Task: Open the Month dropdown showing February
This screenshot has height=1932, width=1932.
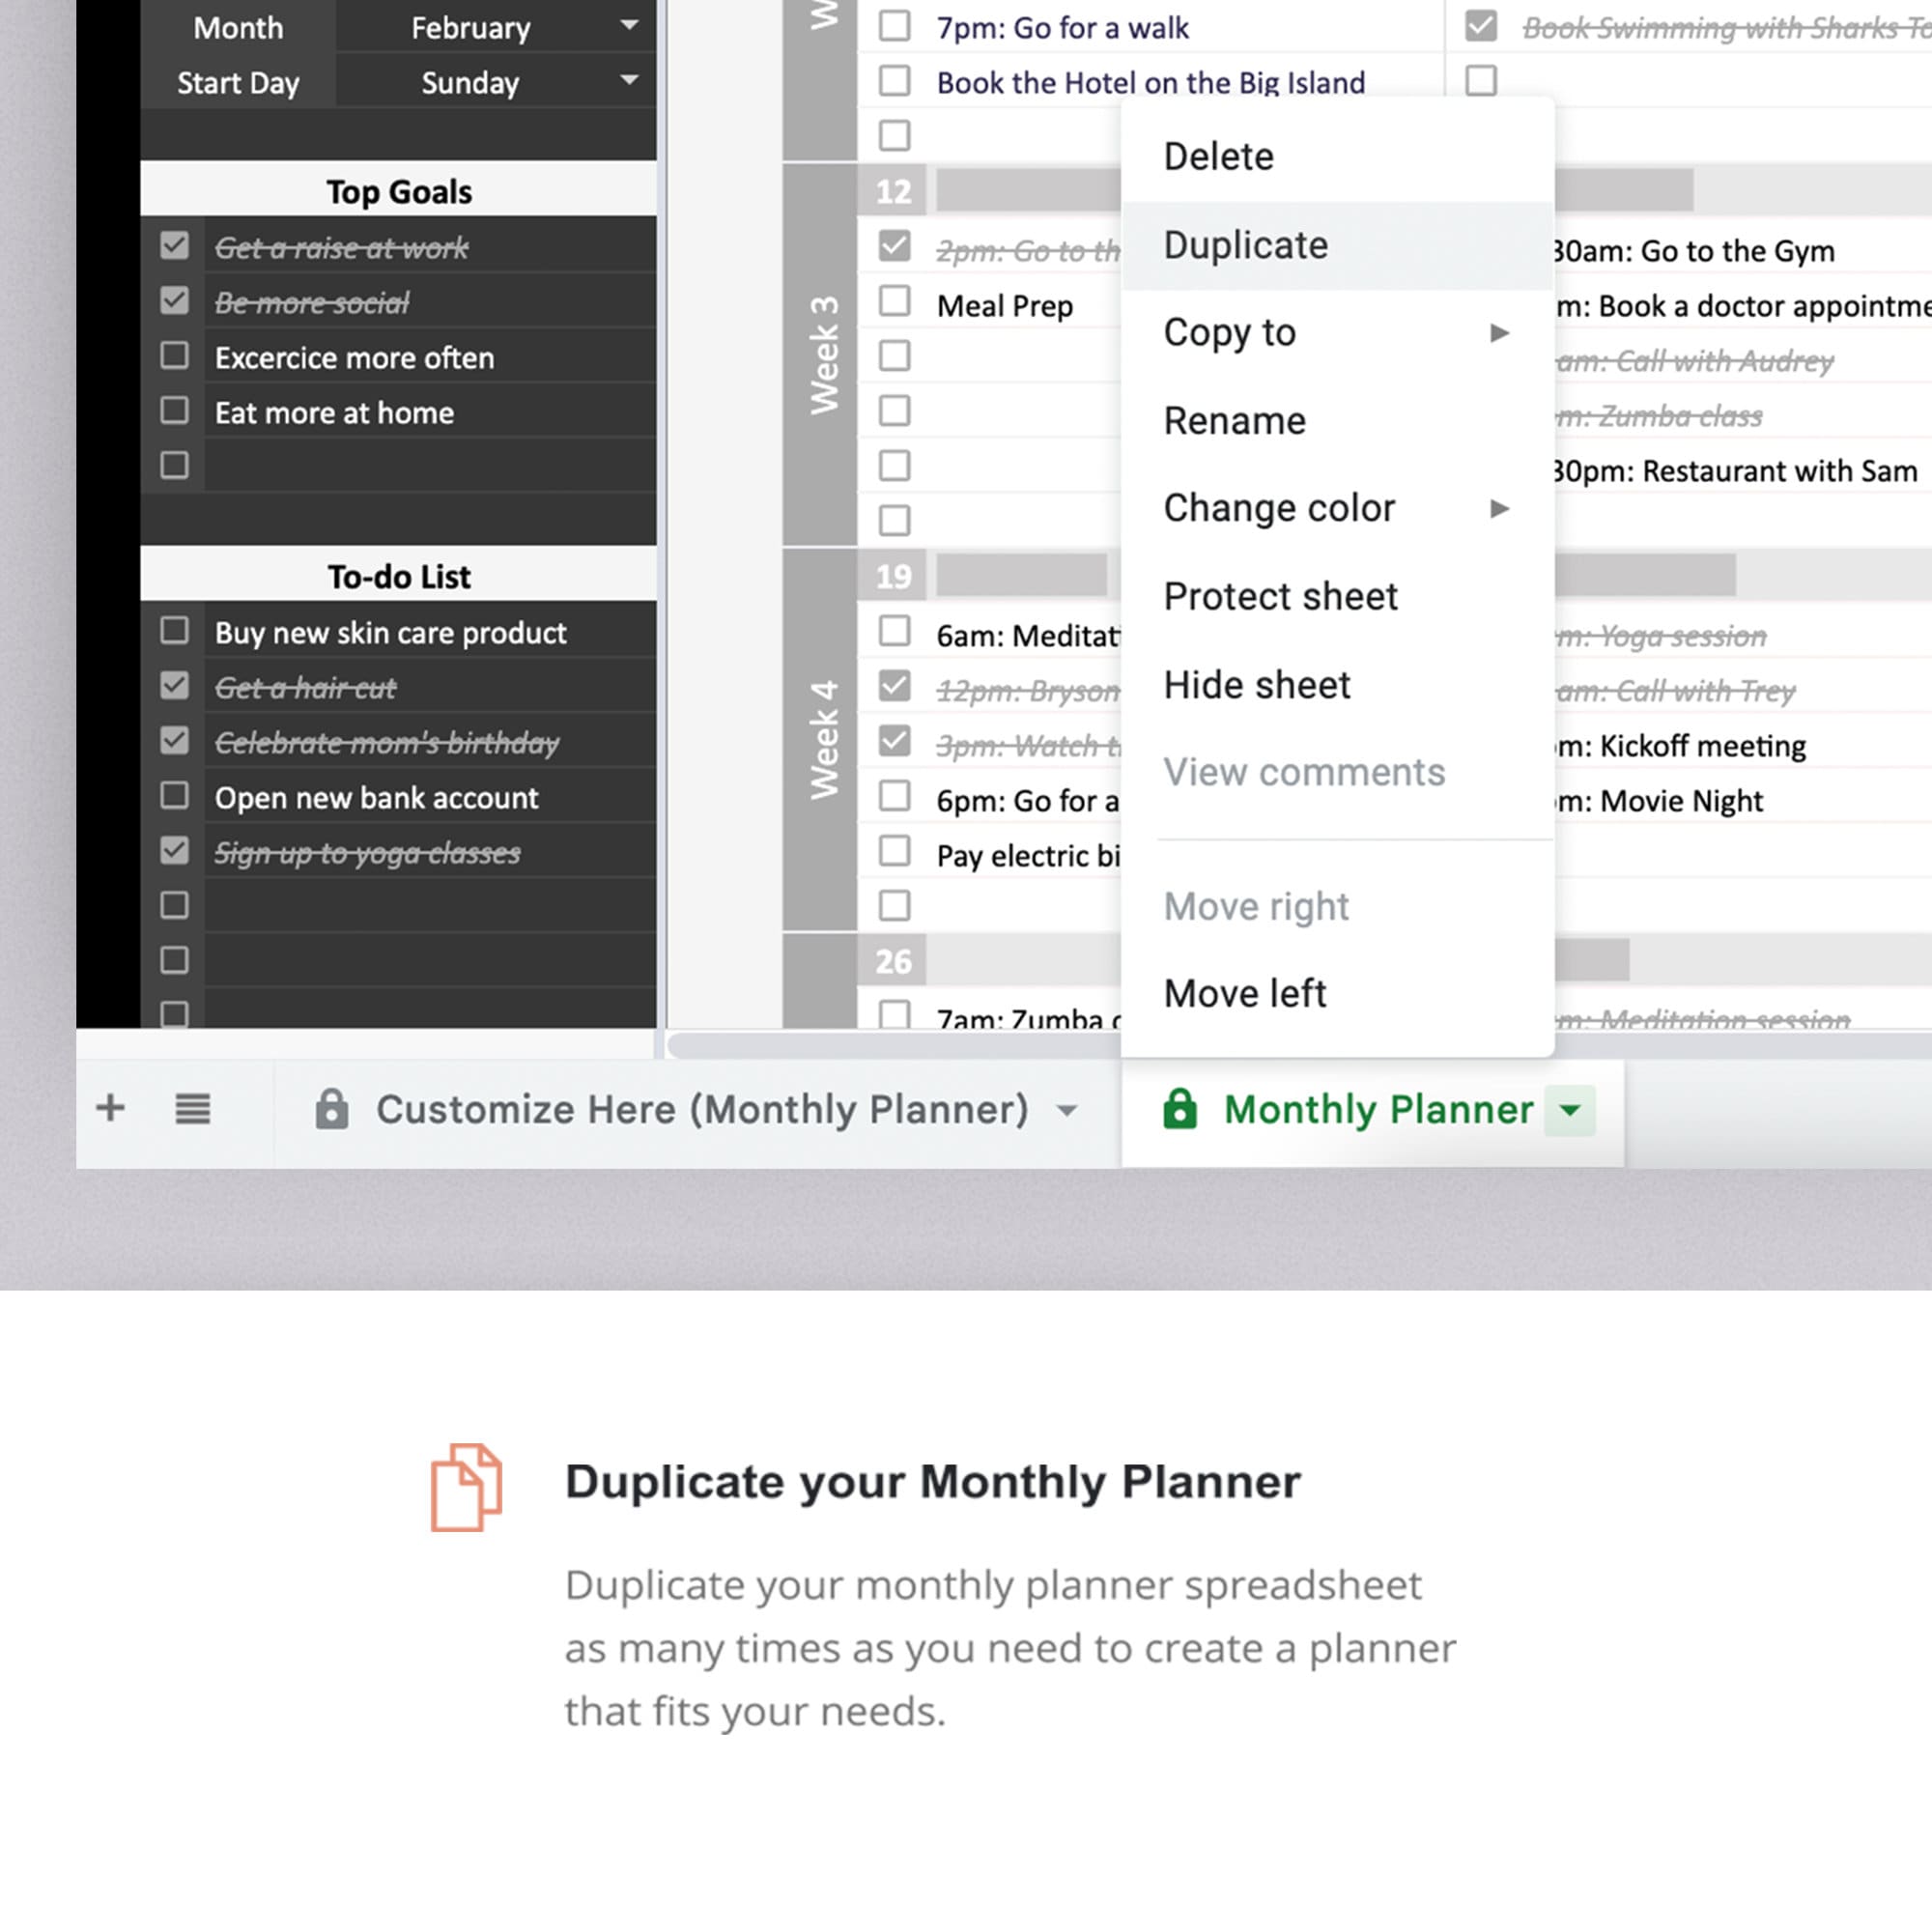Action: click(628, 27)
